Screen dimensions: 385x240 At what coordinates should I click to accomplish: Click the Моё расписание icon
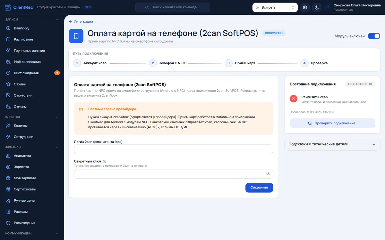tap(9, 62)
